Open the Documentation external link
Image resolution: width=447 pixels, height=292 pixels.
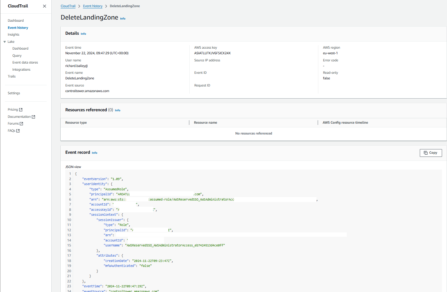point(21,117)
